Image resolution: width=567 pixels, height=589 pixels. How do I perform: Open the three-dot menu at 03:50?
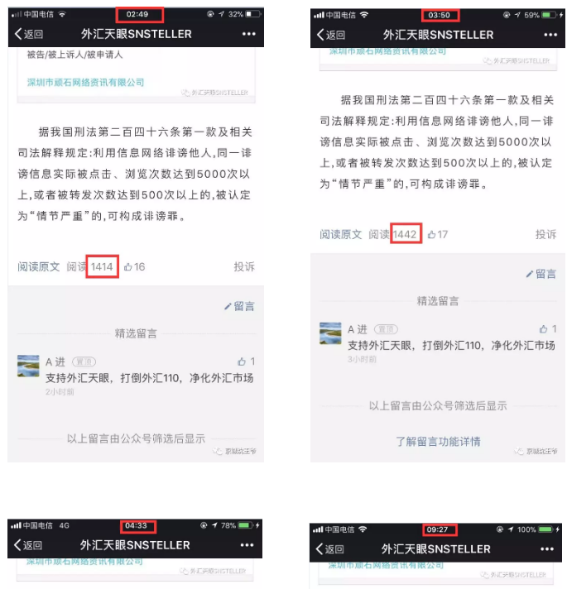[550, 35]
